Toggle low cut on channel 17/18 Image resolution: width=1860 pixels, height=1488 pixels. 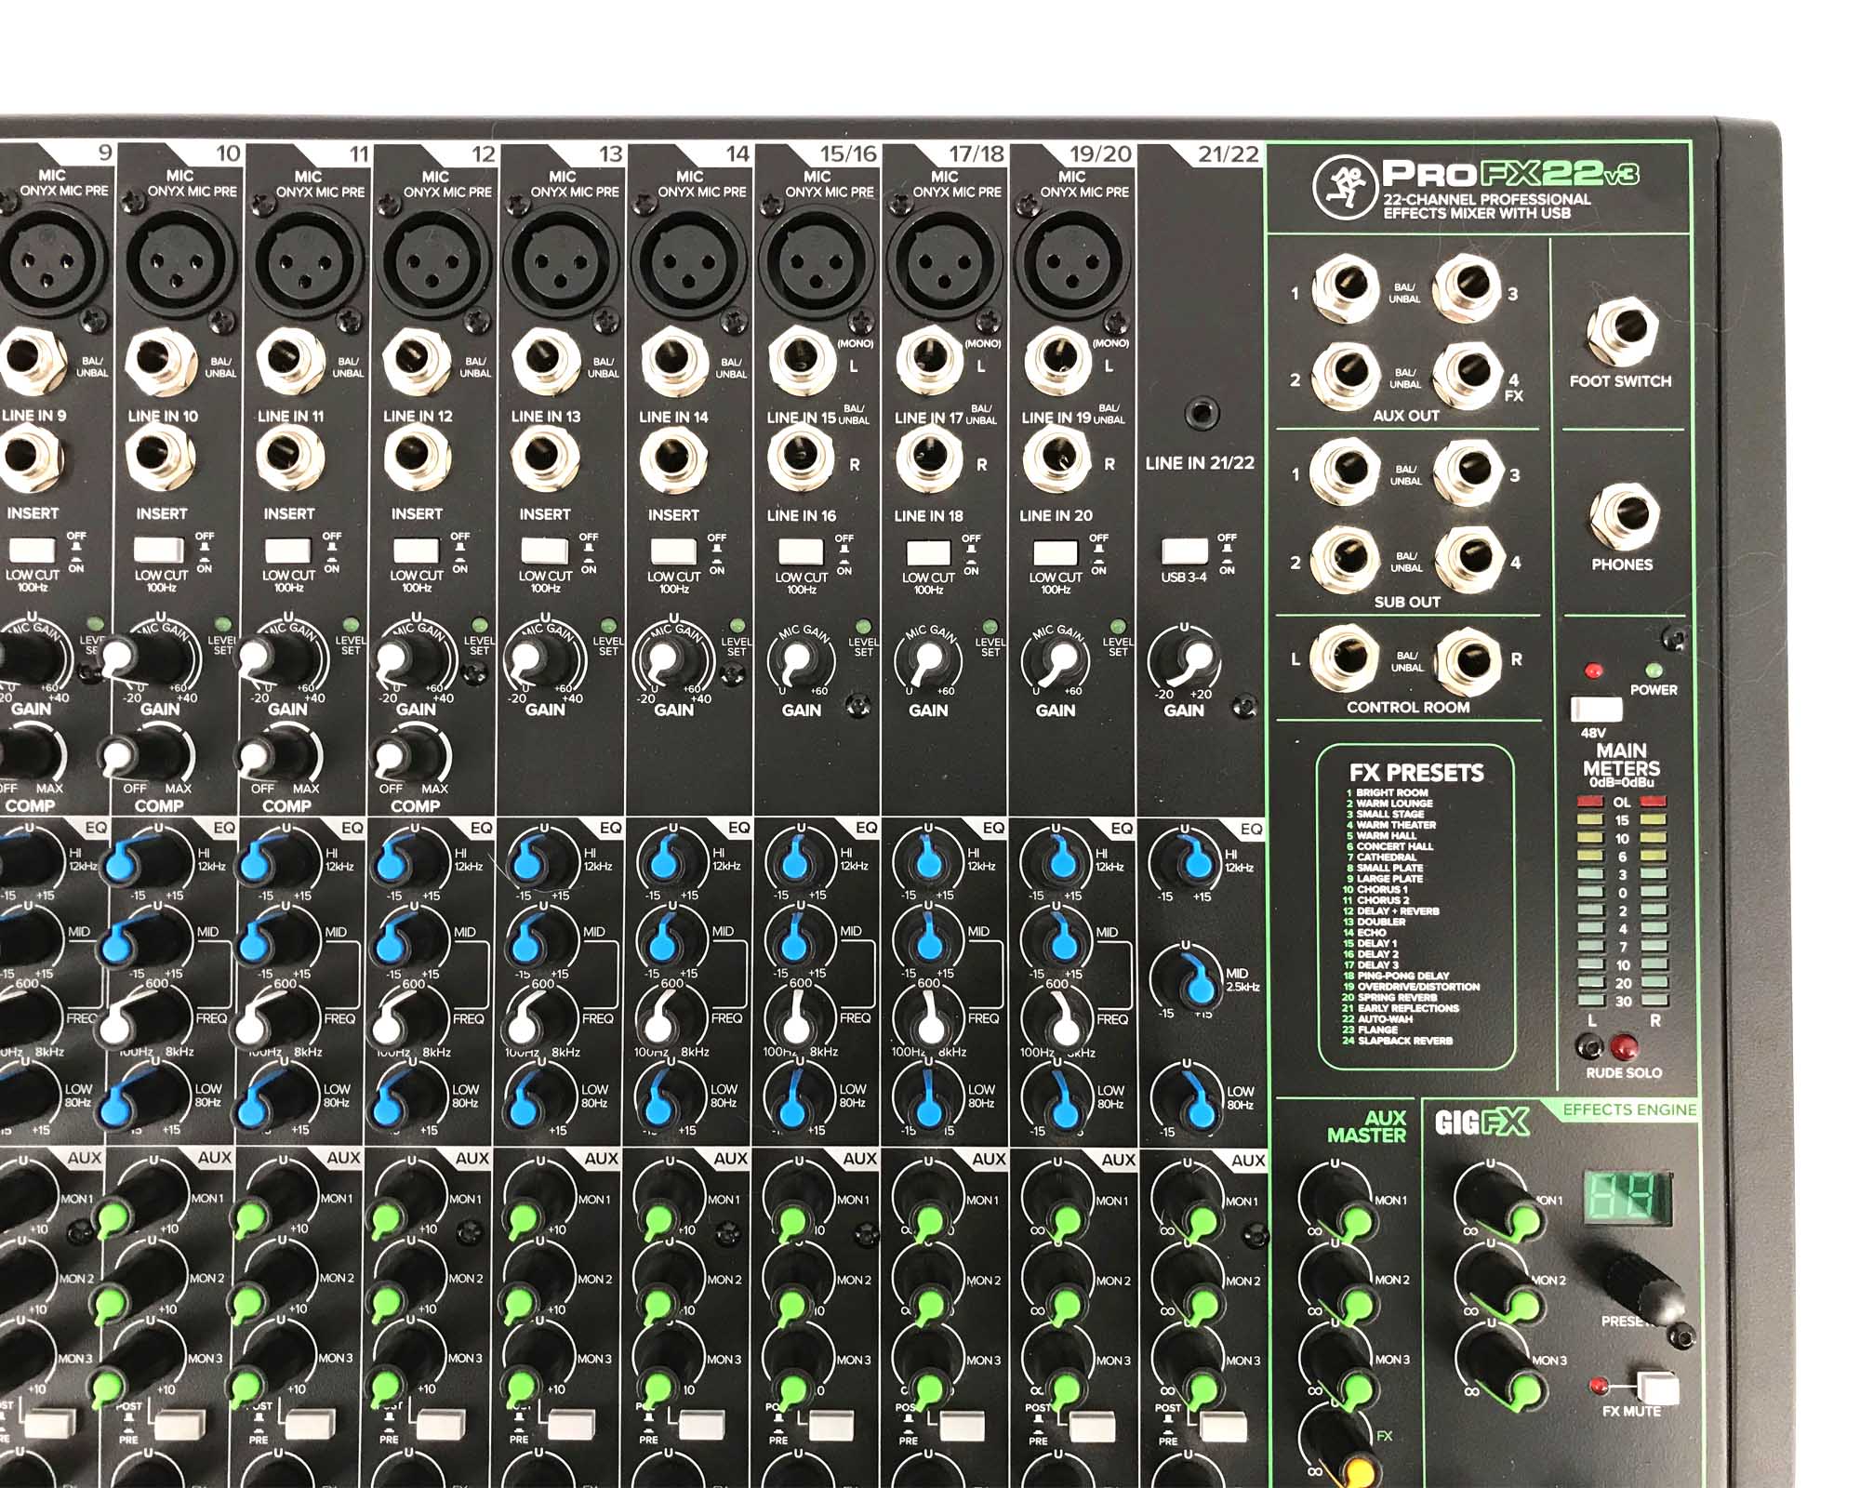[927, 552]
